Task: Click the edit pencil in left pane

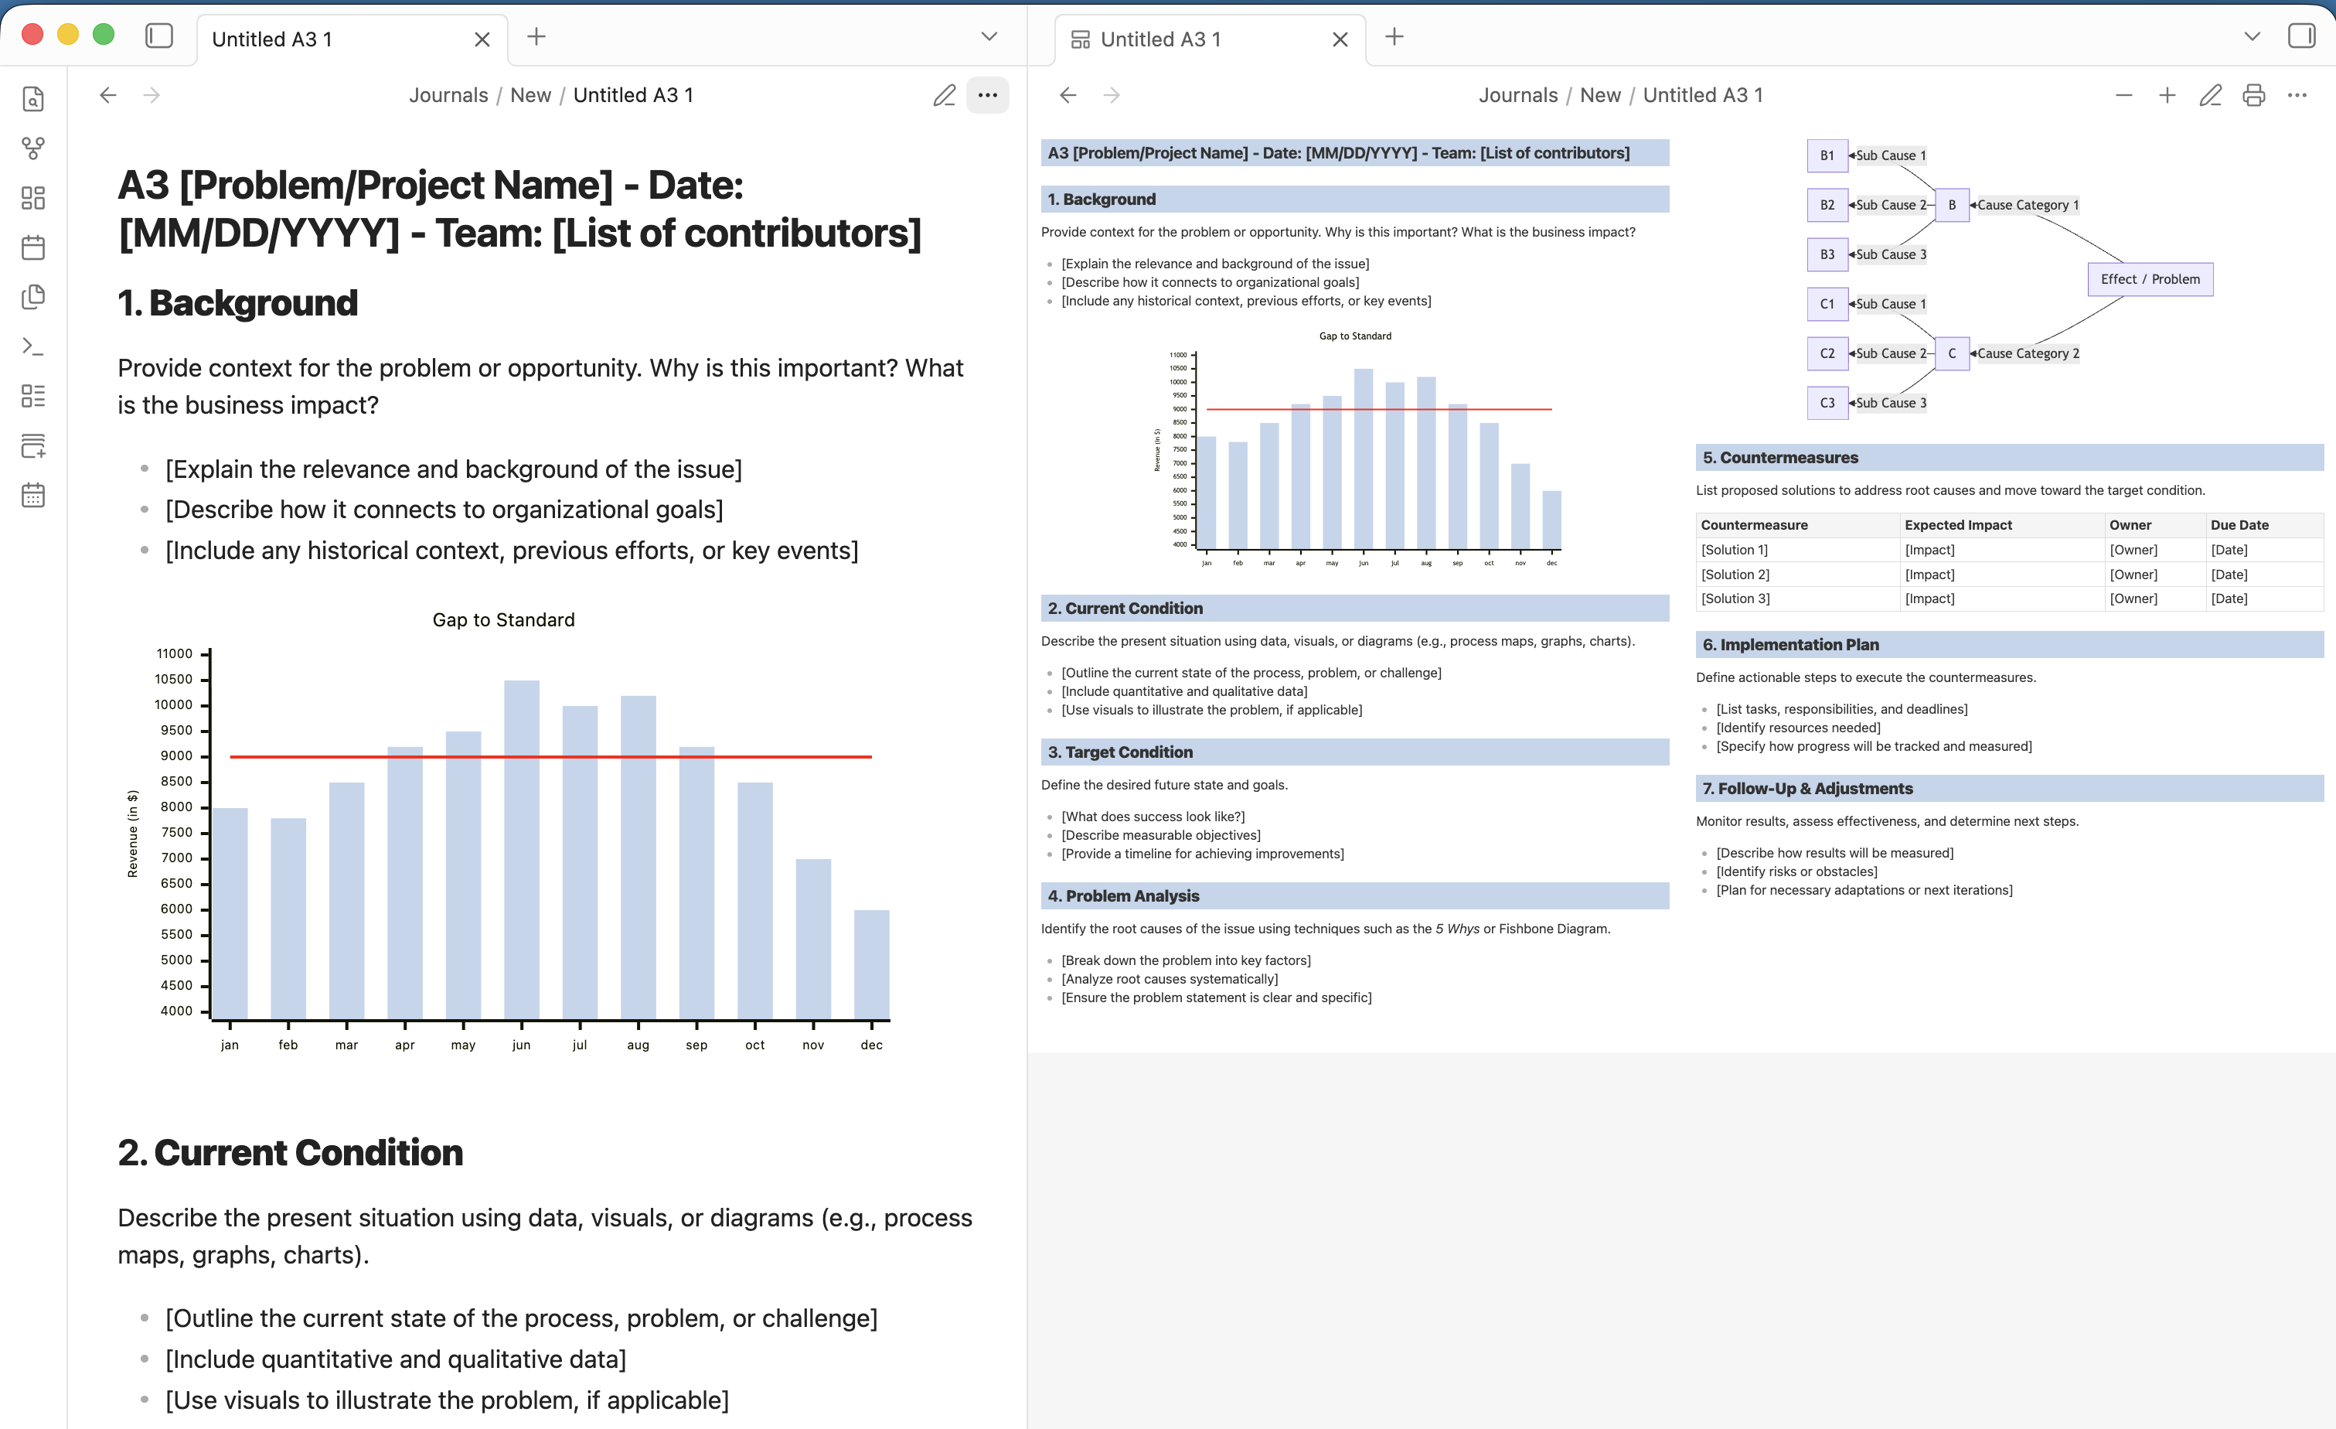Action: click(945, 95)
